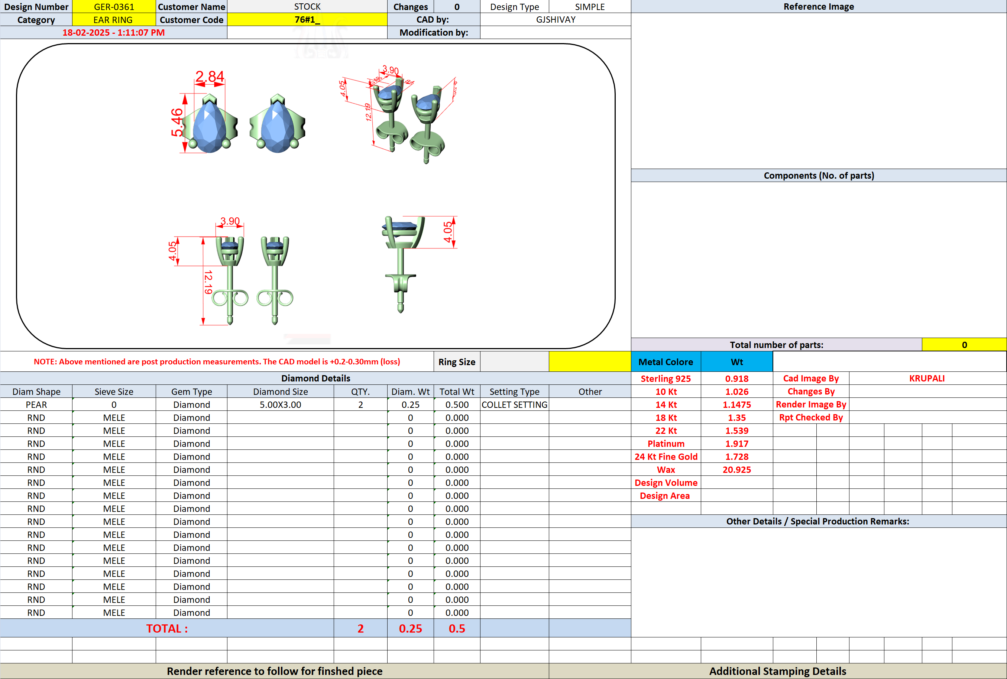Select PEAR row Diam. Wt 0.25
The height and width of the screenshot is (679, 1007).
(410, 405)
